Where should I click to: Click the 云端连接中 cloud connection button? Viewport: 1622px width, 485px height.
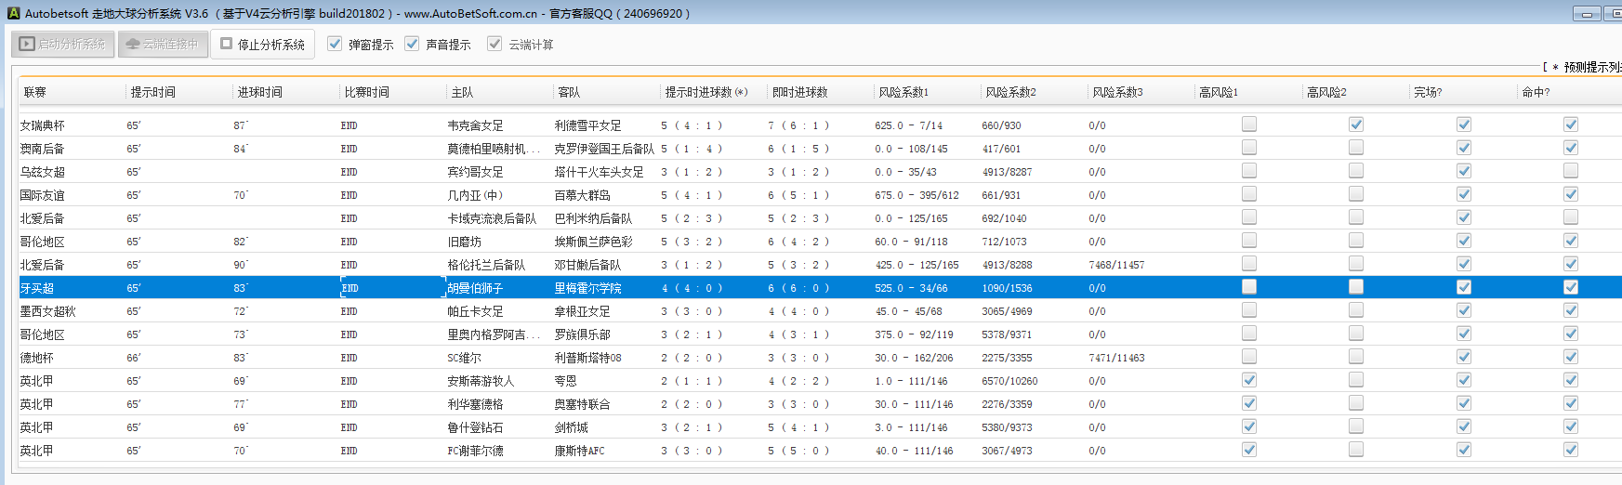(x=163, y=44)
